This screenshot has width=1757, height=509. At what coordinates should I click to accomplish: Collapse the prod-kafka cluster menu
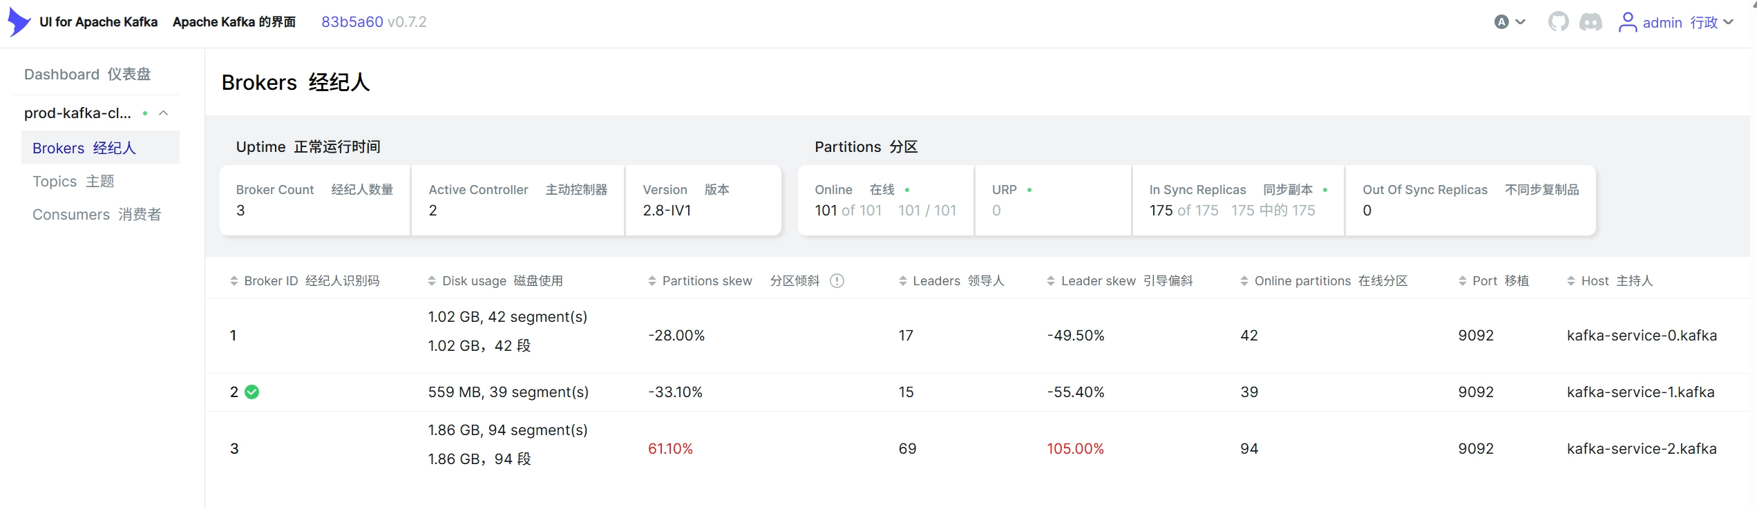click(164, 113)
